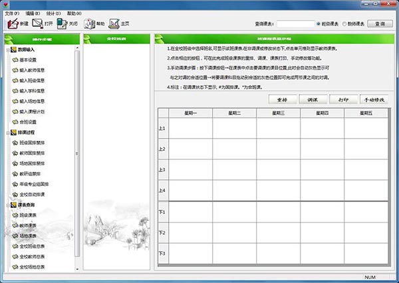
Task: Click the 下2 row header
Action: pyautogui.click(x=163, y=233)
